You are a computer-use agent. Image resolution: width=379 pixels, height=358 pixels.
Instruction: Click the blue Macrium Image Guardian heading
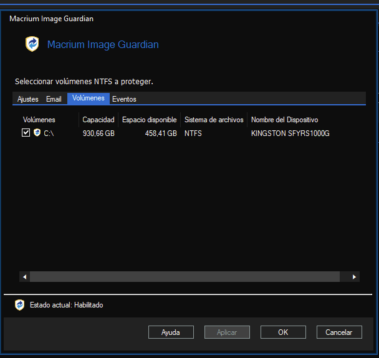[103, 44]
